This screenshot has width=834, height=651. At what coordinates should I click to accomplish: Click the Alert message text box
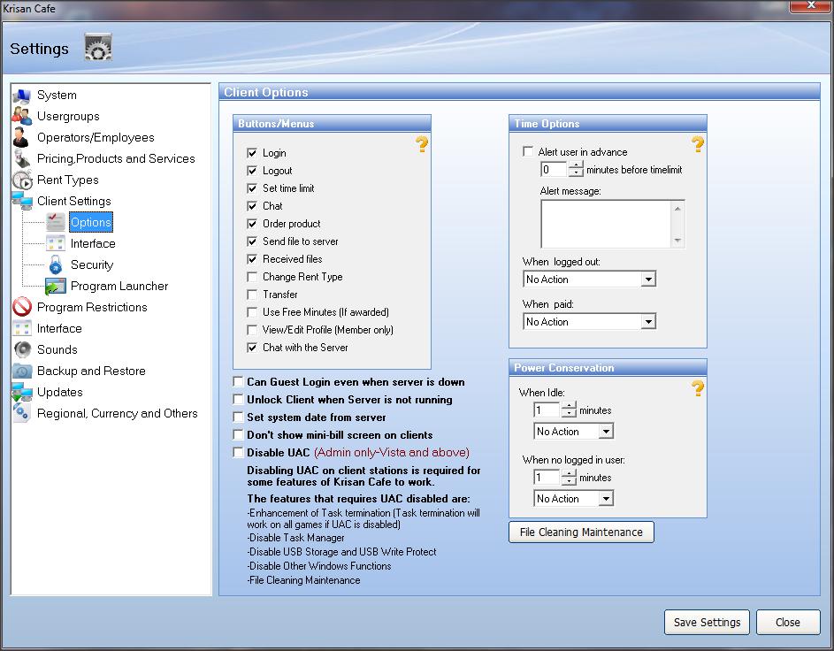pyautogui.click(x=606, y=224)
